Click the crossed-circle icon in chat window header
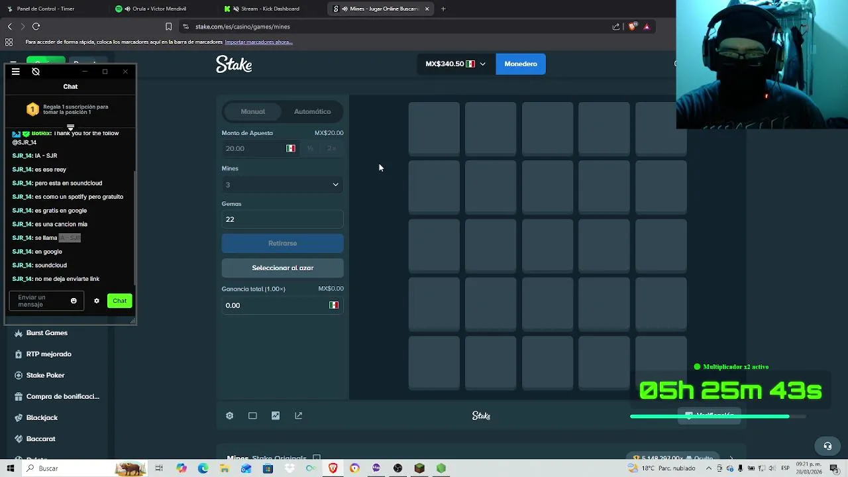848x477 pixels. tap(36, 72)
